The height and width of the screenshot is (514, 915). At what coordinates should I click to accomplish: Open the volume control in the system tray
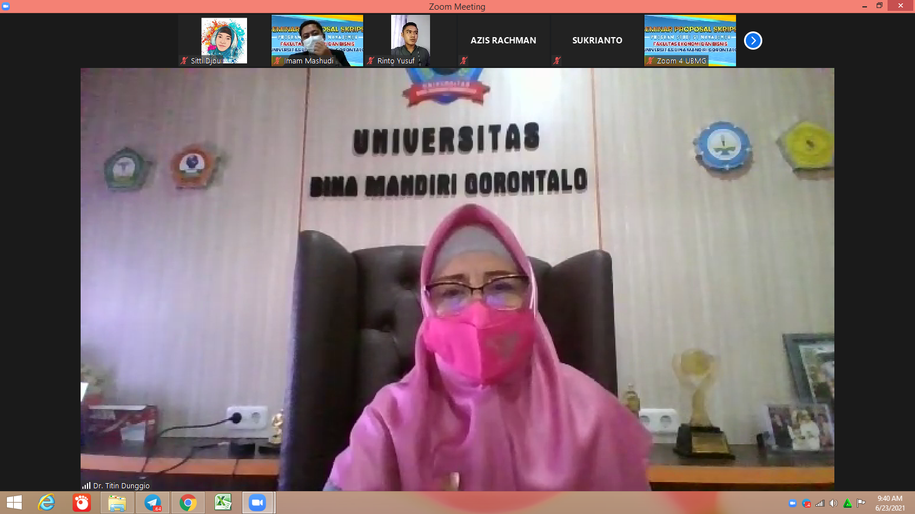[833, 503]
